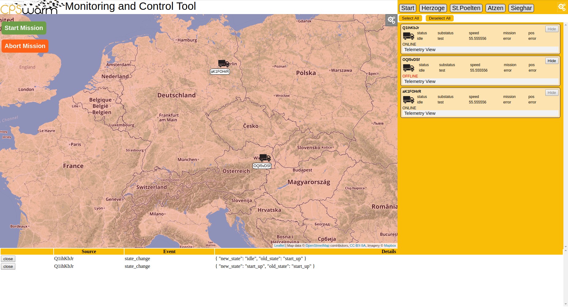
Task: Go to the Start location
Action: 408,8
